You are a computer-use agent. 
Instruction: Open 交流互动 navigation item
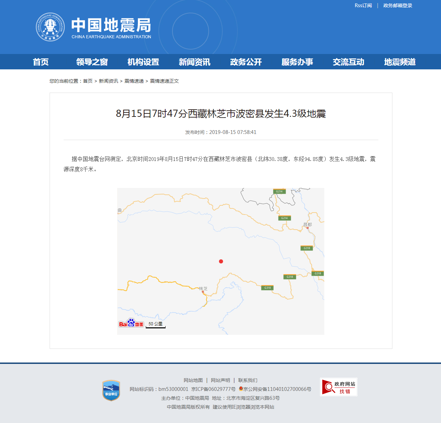pos(348,62)
